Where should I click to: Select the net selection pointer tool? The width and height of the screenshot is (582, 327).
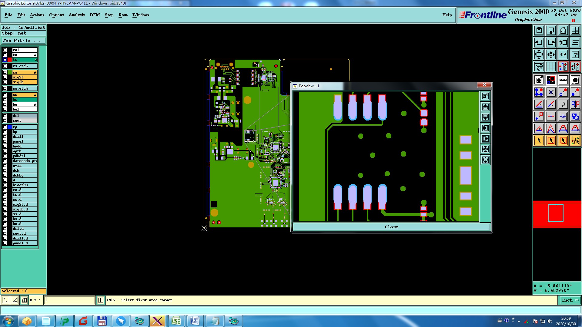click(575, 140)
